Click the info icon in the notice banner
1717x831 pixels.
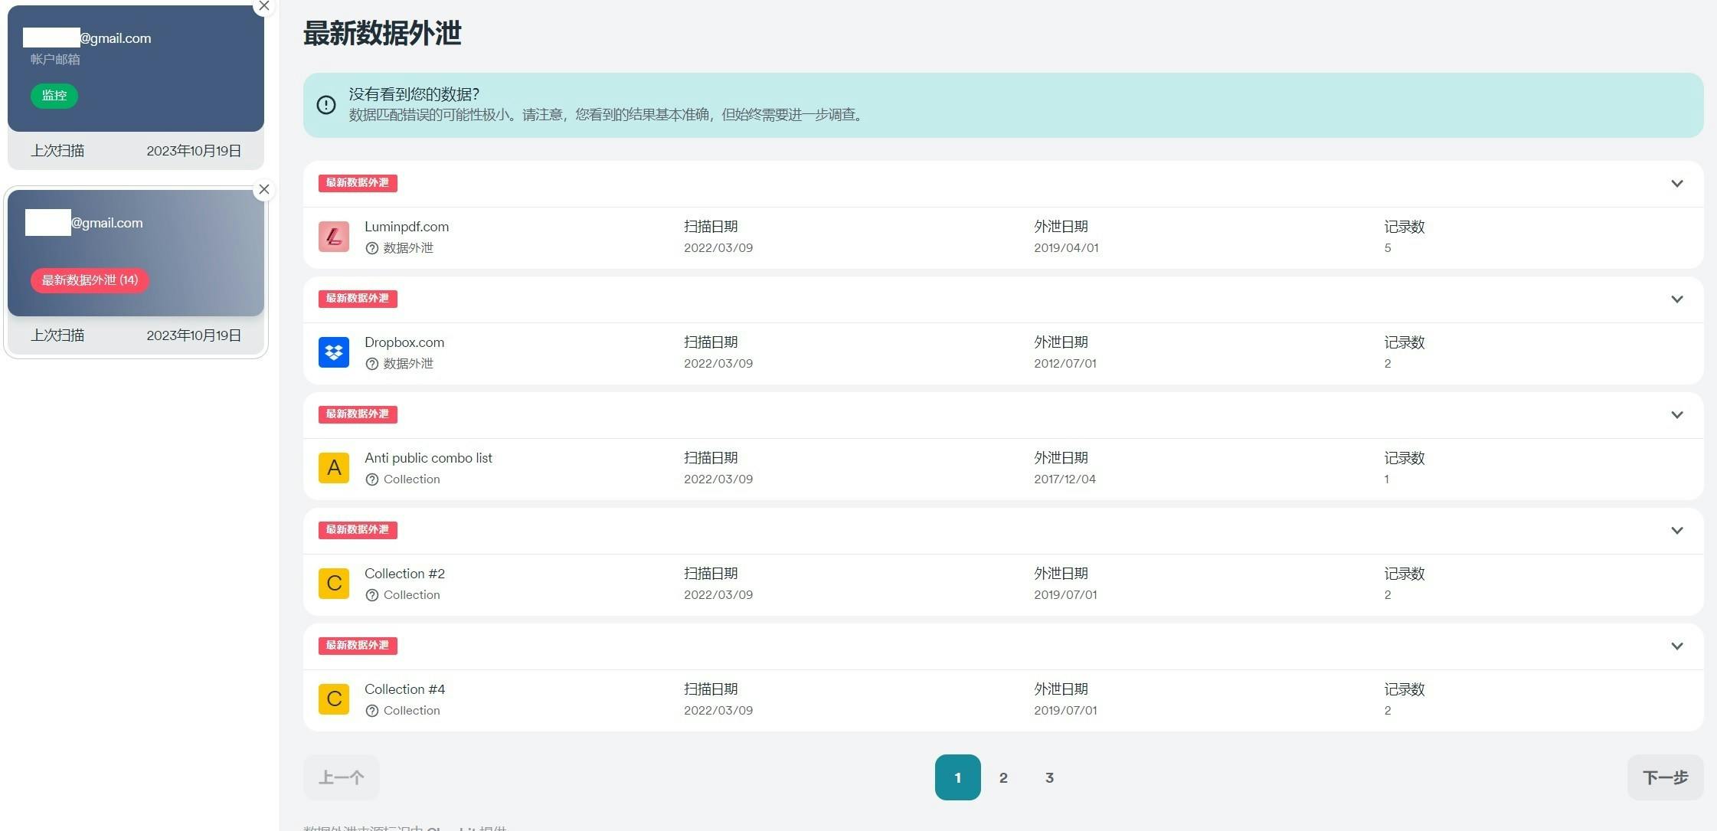click(326, 105)
